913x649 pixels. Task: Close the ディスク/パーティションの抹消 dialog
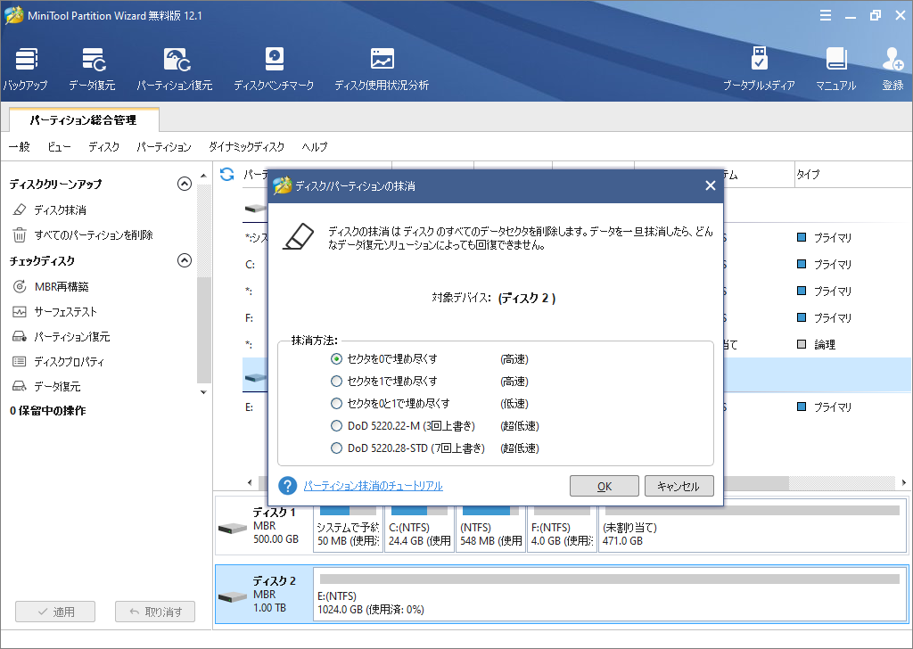click(711, 185)
